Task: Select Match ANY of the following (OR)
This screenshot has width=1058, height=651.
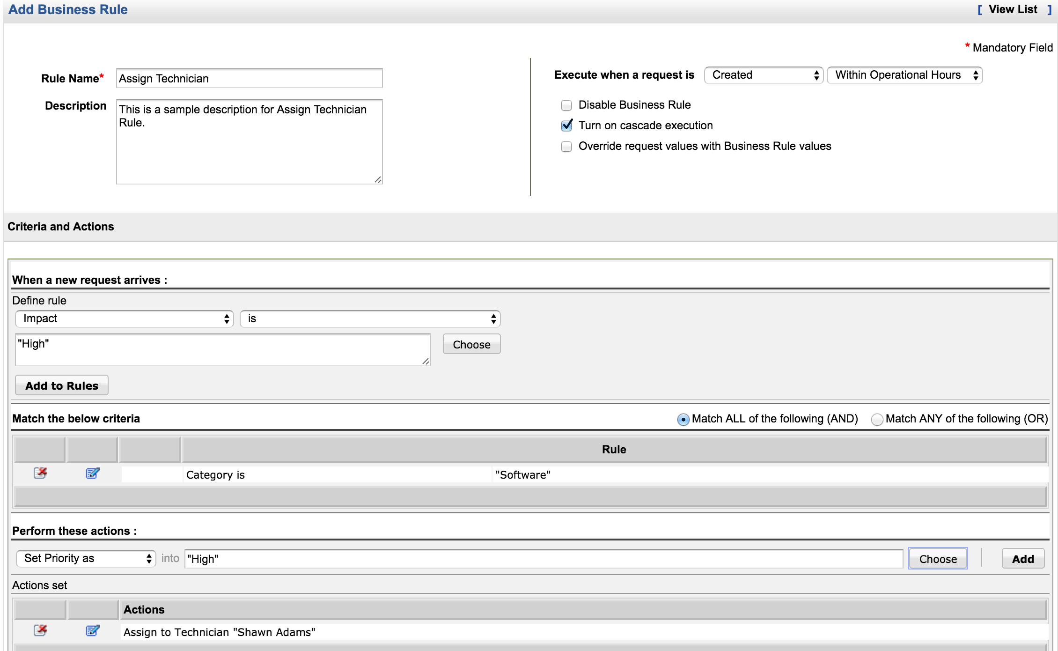Action: tap(877, 419)
